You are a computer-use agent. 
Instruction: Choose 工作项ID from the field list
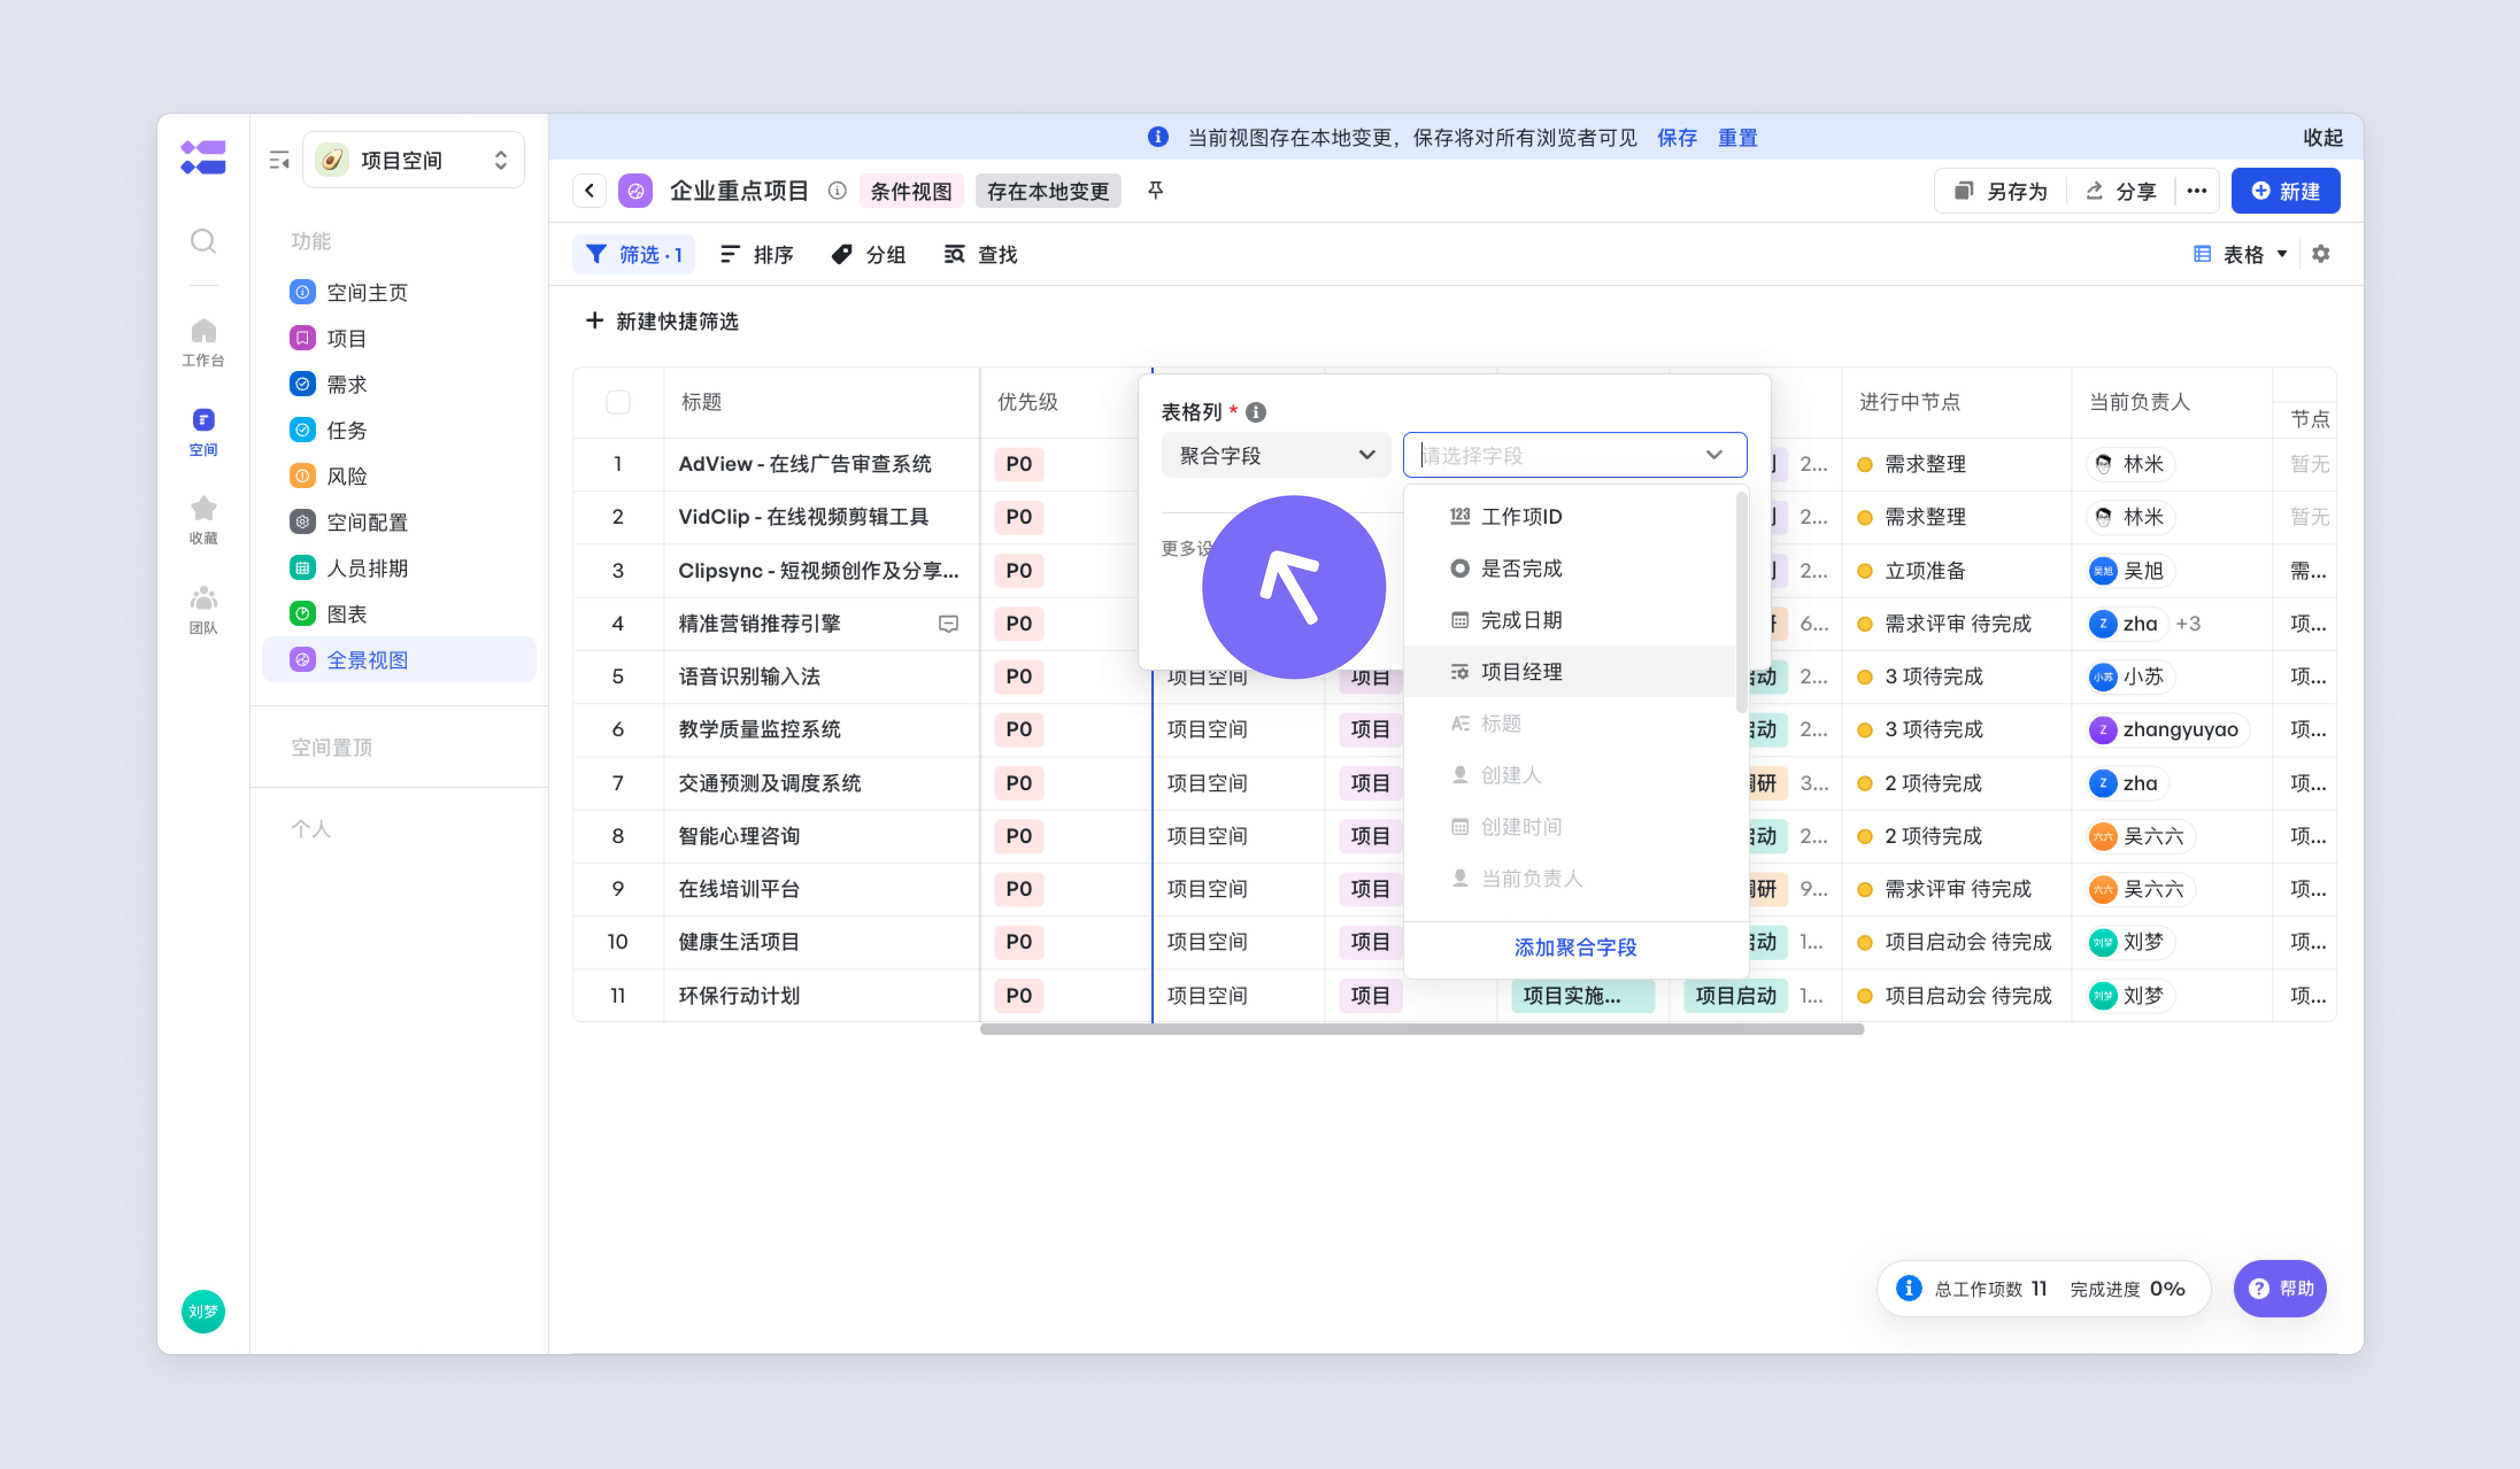[x=1569, y=517]
